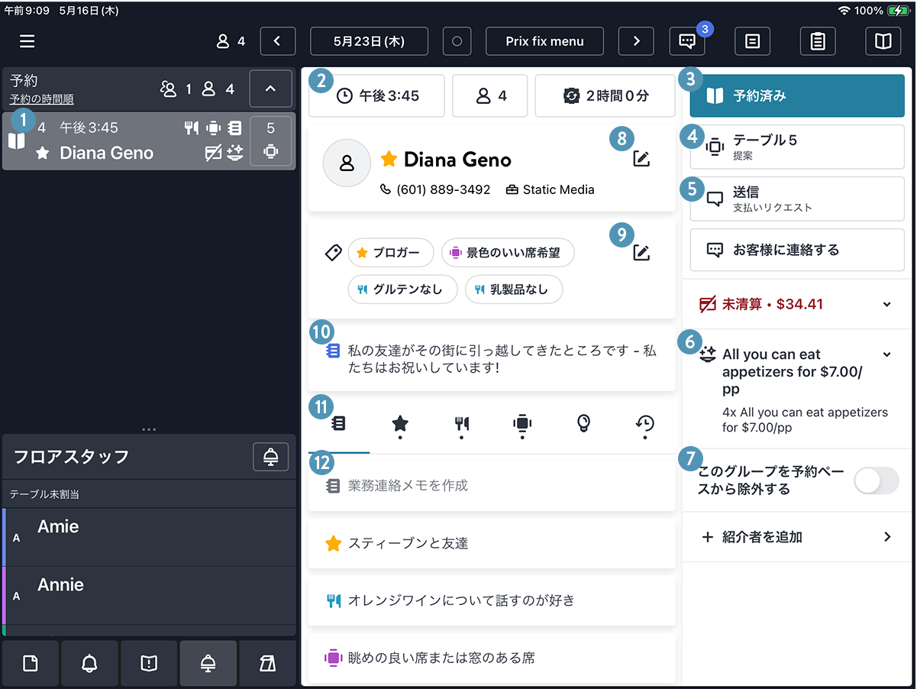Open the page icon in bottom toolbar
The height and width of the screenshot is (689, 917).
pyautogui.click(x=30, y=663)
